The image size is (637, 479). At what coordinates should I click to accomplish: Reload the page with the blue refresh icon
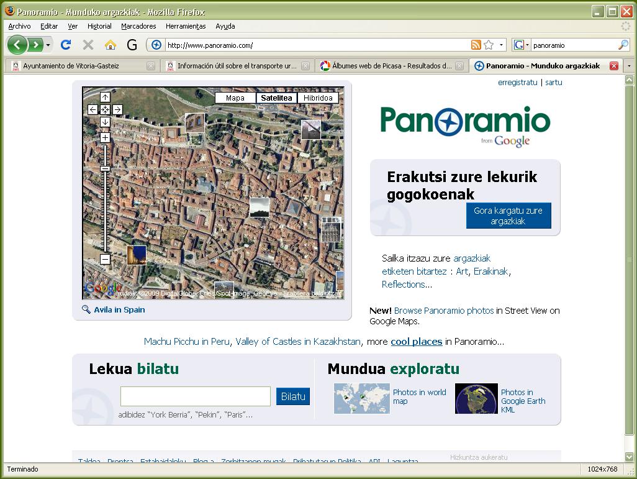tap(66, 45)
